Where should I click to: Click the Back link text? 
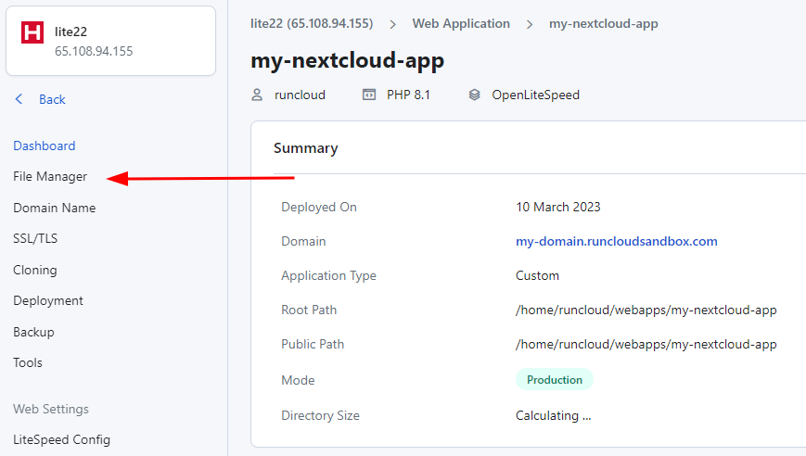[x=52, y=99]
